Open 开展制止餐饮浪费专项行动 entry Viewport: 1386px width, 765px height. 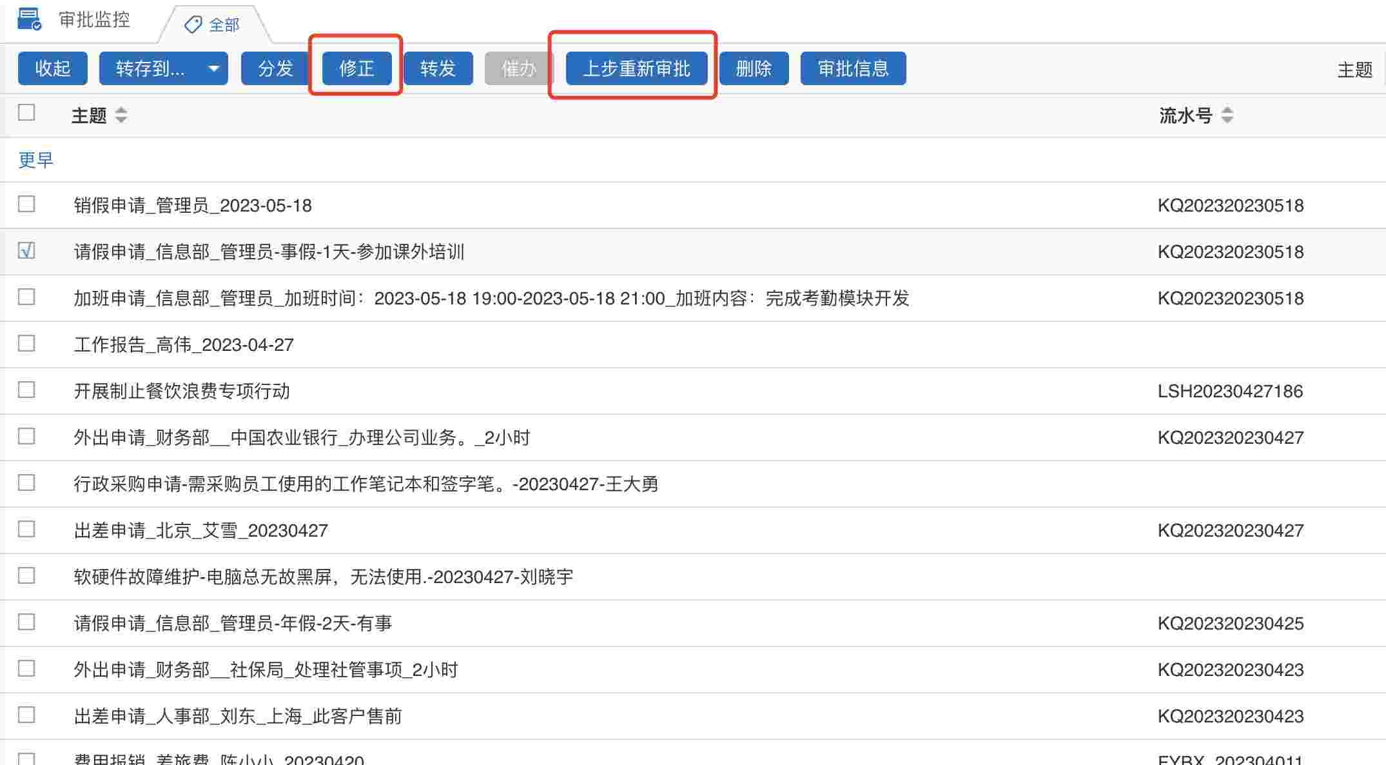tap(182, 391)
